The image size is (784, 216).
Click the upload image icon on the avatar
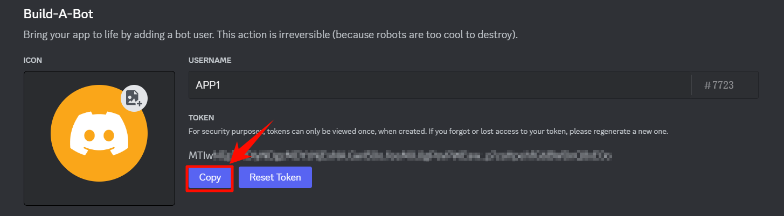[134, 98]
